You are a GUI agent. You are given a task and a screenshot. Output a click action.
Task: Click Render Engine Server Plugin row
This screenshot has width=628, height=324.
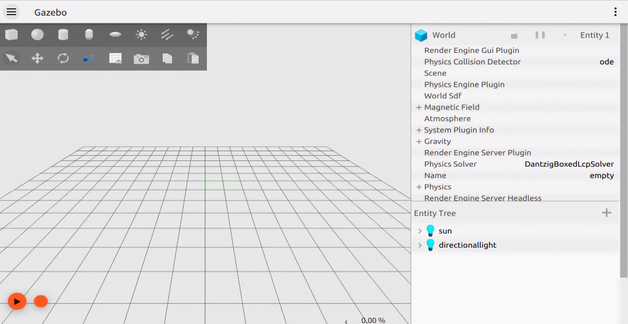tap(515, 153)
